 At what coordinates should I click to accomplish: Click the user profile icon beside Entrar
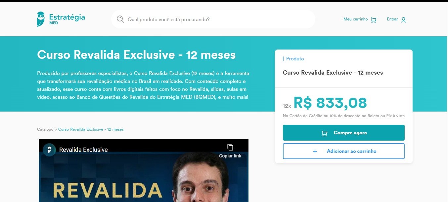coord(403,20)
